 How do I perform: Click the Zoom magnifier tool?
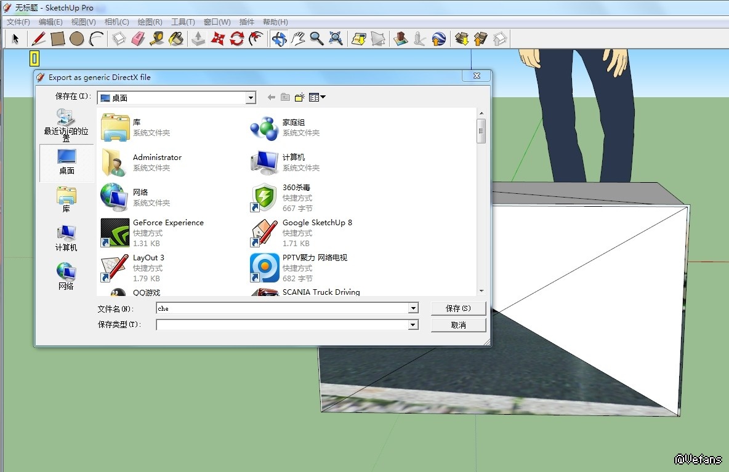[x=316, y=39]
